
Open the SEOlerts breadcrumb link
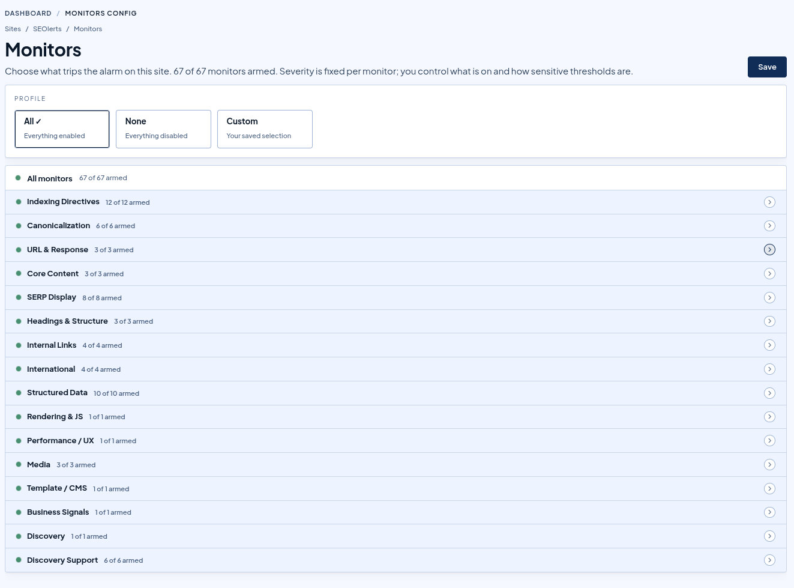coord(47,29)
